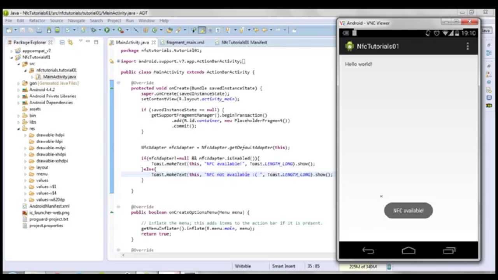The image size is (498, 280).
Task: Select proguard-project.txt file
Action: click(x=49, y=219)
